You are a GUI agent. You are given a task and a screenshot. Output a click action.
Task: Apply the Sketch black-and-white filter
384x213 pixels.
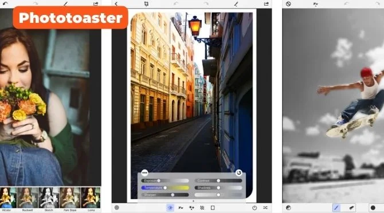[x=49, y=198]
